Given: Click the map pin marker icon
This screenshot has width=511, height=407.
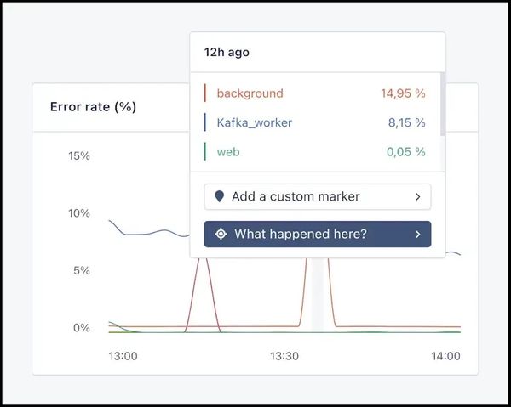Looking at the screenshot, I should coord(220,196).
